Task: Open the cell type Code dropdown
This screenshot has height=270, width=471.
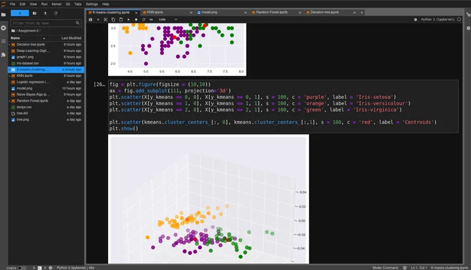Action: pyautogui.click(x=168, y=19)
